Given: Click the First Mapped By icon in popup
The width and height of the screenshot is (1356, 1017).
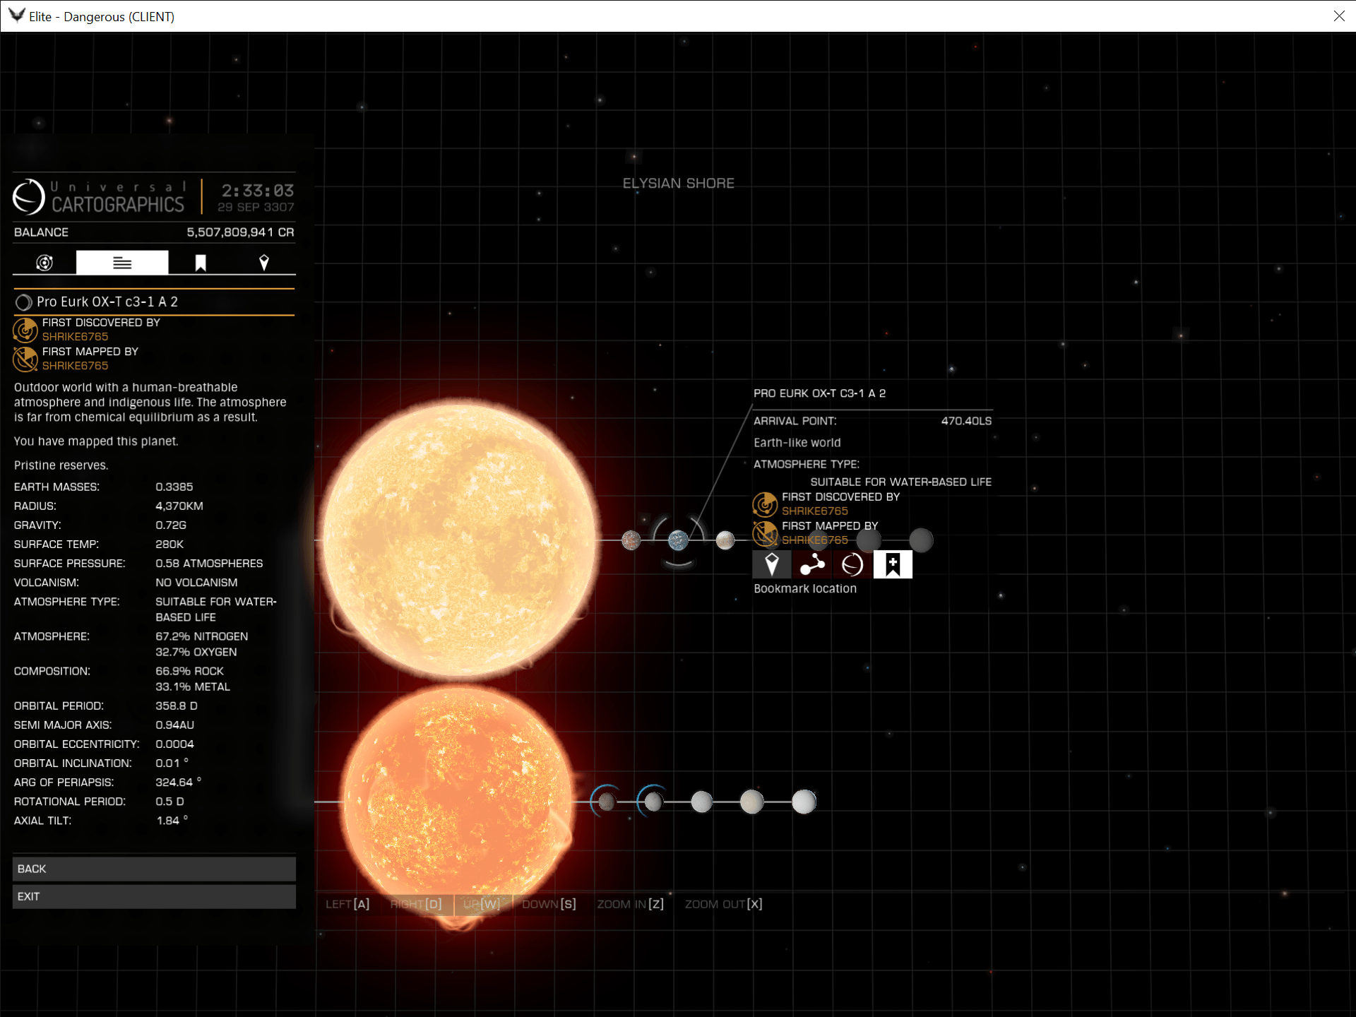Looking at the screenshot, I should [765, 533].
